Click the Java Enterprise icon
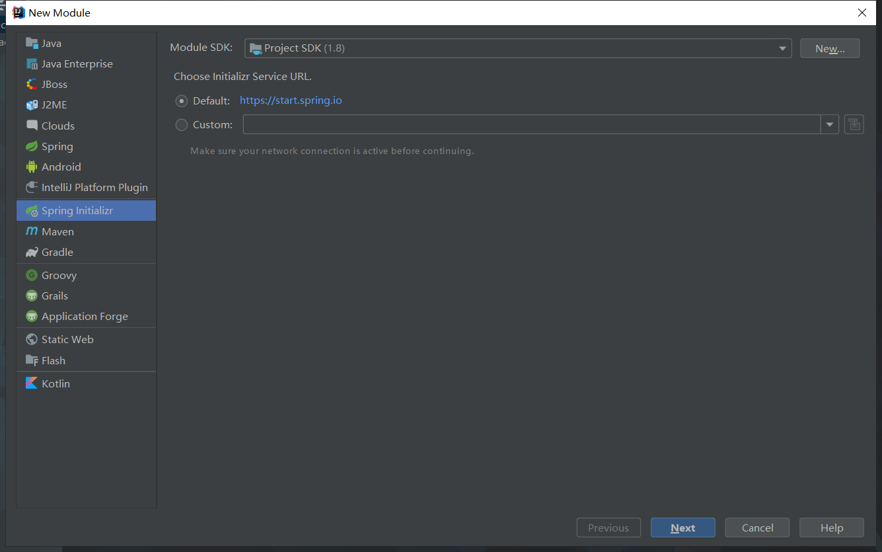Viewport: 882px width, 552px height. coord(32,63)
